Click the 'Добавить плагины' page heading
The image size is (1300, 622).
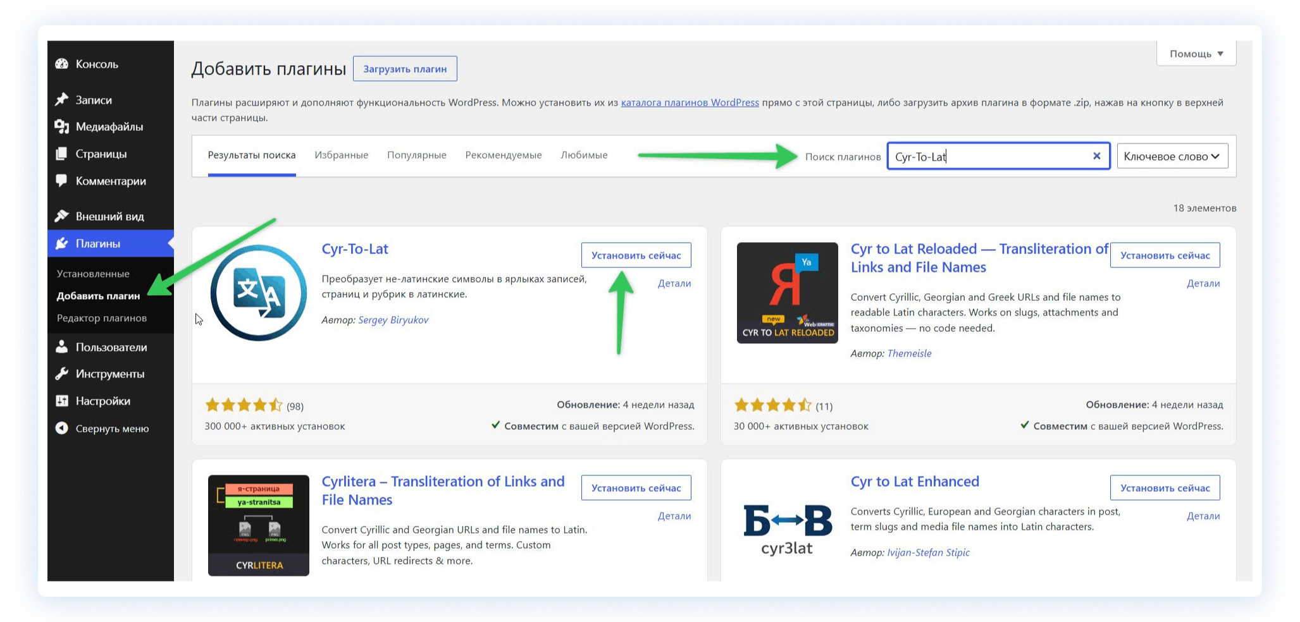coord(269,68)
